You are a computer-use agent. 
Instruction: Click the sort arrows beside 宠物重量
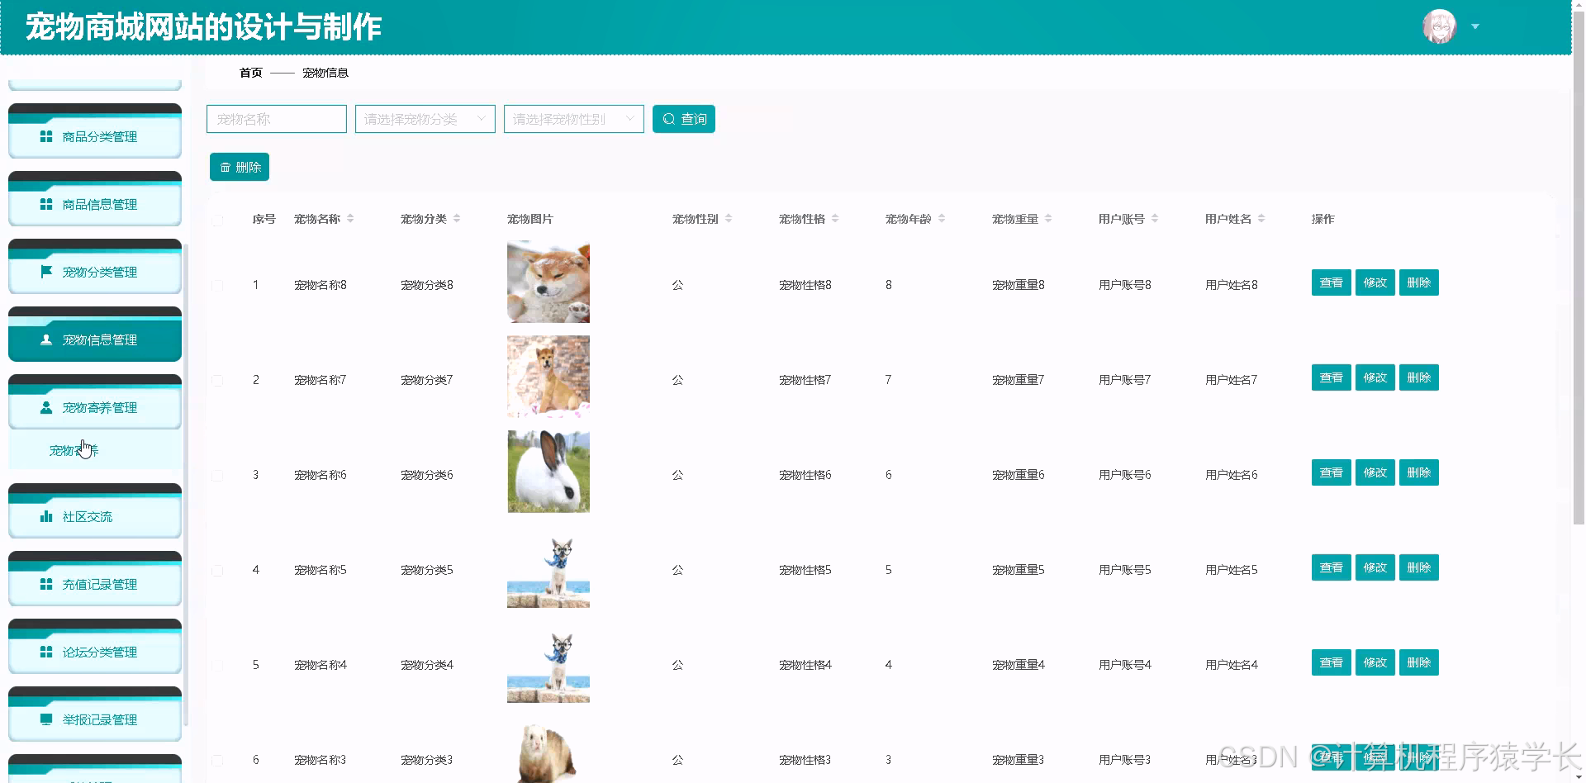(x=1048, y=219)
